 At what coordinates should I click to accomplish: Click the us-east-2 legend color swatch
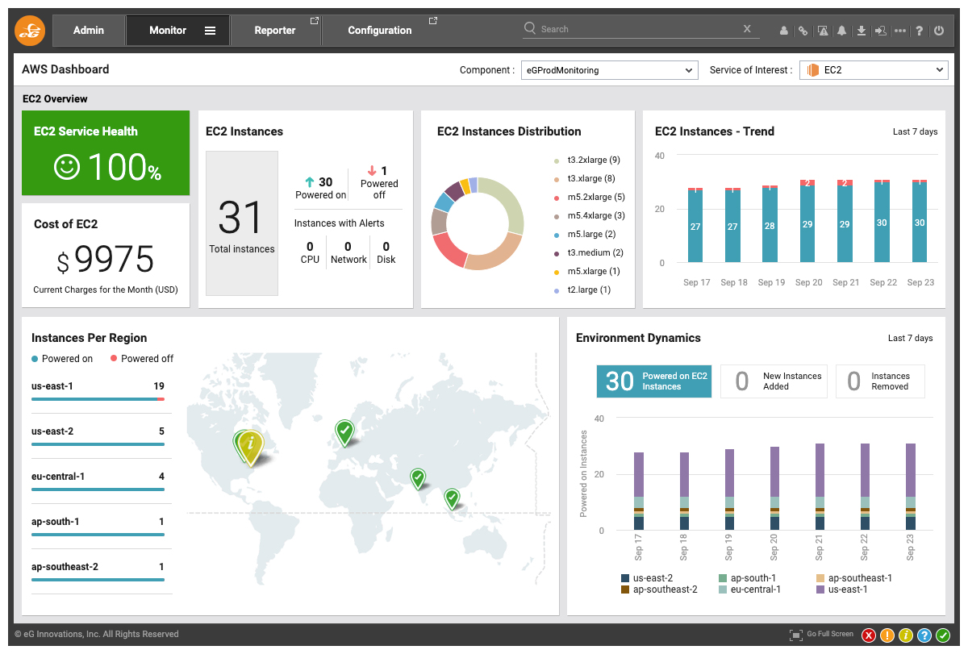pos(625,578)
